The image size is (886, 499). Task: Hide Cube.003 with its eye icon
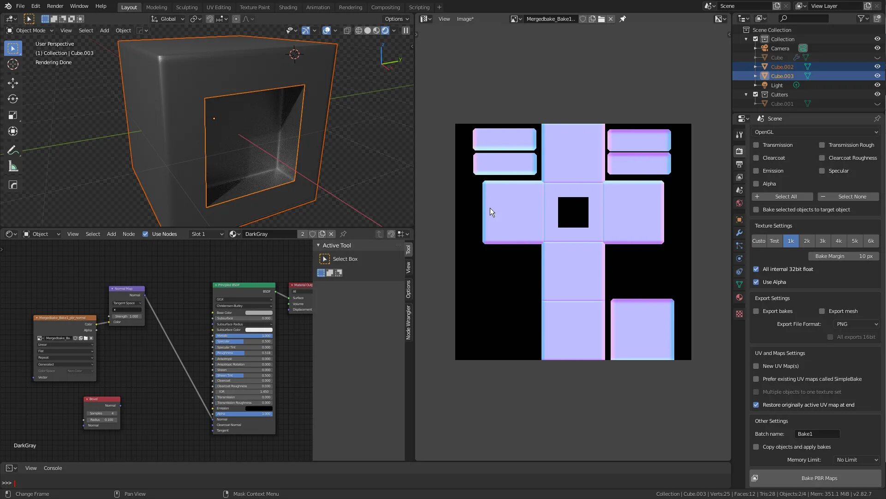pos(877,76)
